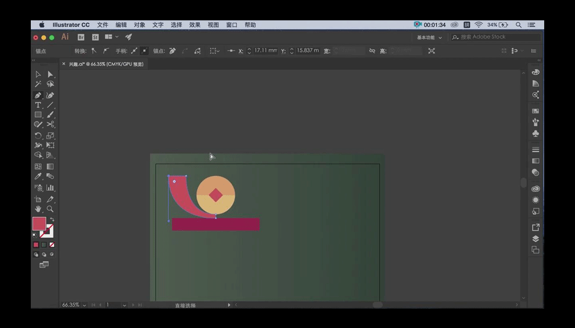Click the X coordinate input field
575x328 pixels.
click(x=265, y=51)
